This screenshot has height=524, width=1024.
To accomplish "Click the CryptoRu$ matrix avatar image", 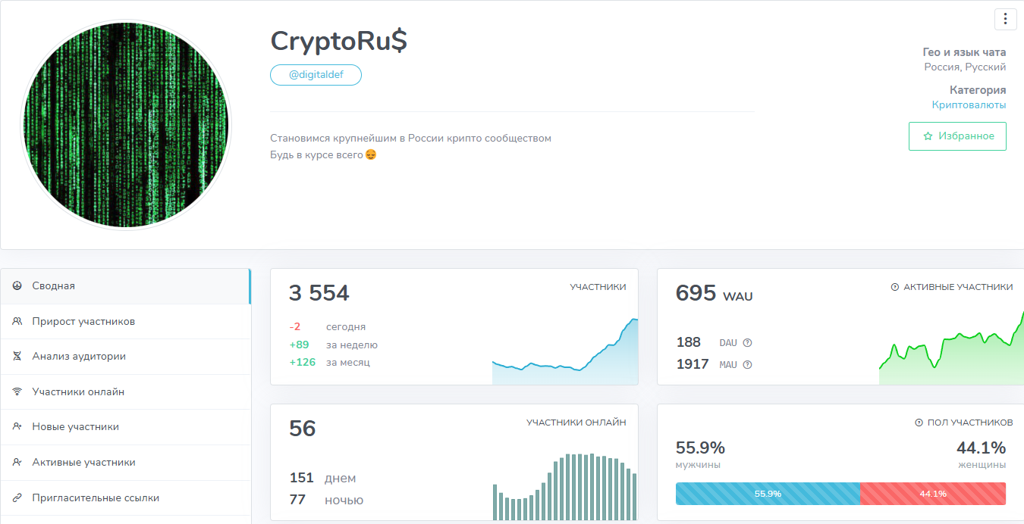I will 125,125.
